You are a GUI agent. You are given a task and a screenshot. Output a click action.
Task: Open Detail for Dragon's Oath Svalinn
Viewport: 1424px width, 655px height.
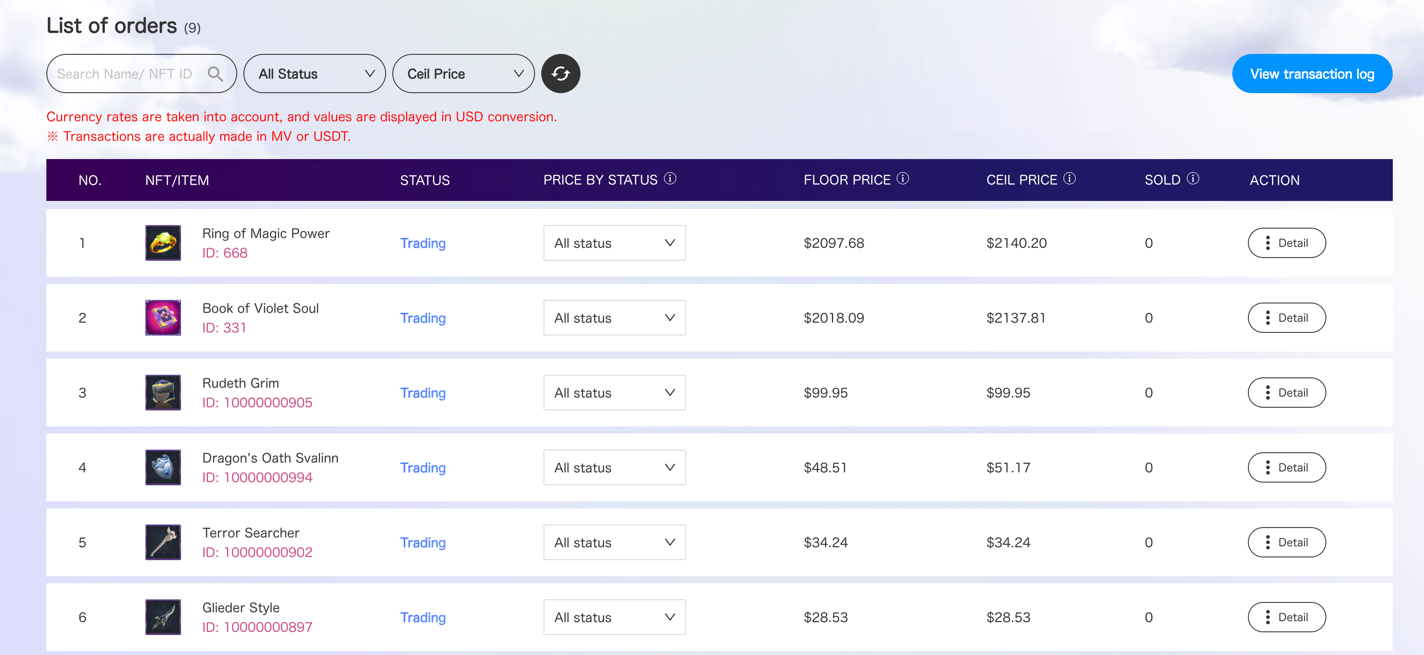click(x=1286, y=467)
